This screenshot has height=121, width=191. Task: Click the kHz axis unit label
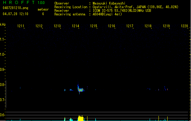[3, 25]
